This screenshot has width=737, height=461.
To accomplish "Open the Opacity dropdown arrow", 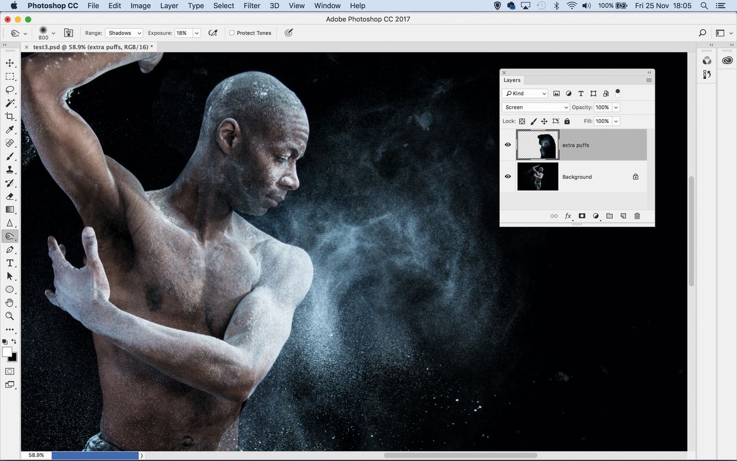I will click(615, 107).
